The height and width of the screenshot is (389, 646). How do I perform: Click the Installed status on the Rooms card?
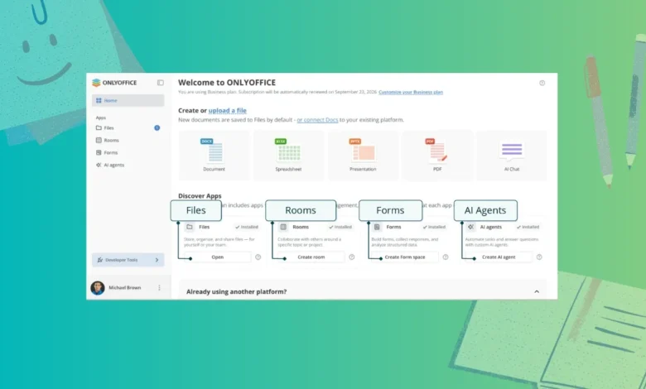[x=340, y=227]
